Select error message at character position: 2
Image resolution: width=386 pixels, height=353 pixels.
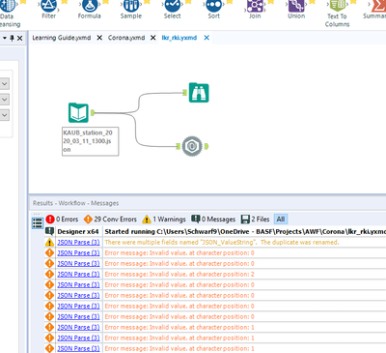[x=179, y=275]
